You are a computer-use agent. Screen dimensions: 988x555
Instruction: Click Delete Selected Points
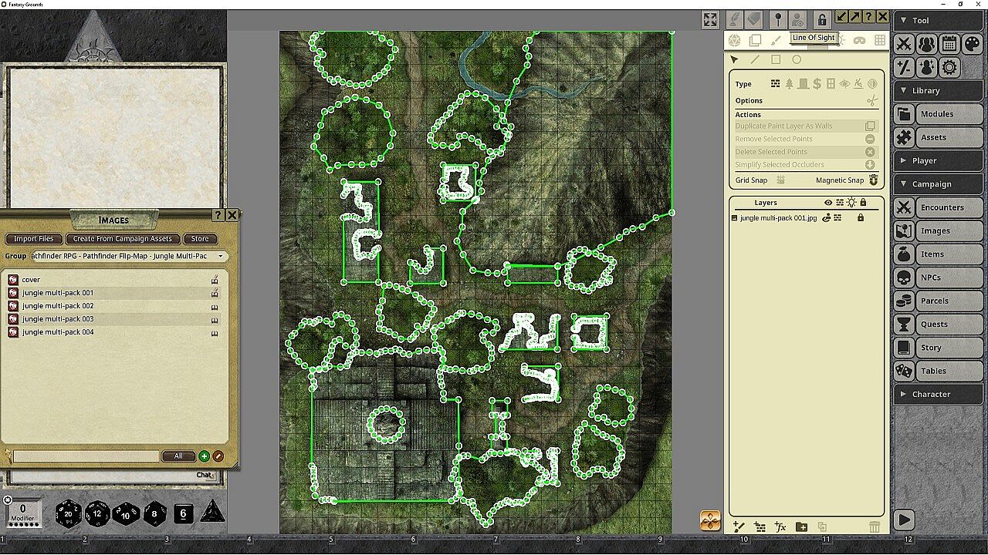pos(806,152)
